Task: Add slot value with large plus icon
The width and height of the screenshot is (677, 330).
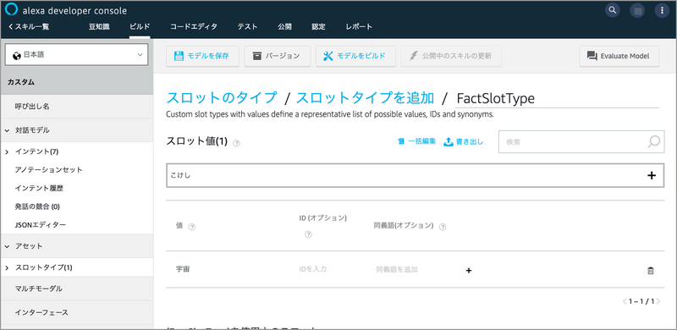Action: point(652,175)
